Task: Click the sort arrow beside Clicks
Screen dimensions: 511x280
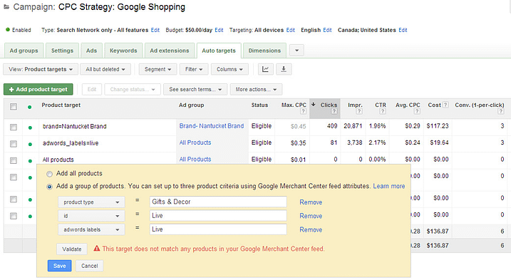Action: pos(313,105)
